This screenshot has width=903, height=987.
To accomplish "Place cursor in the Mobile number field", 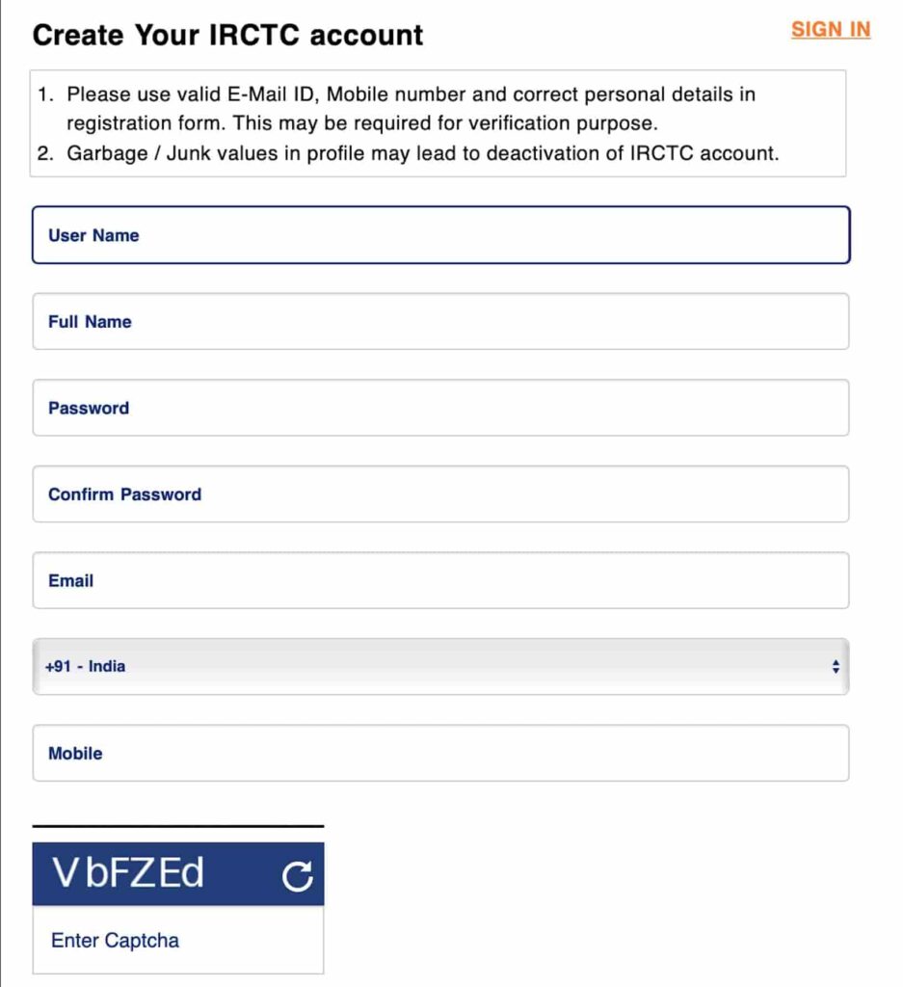I will click(440, 753).
